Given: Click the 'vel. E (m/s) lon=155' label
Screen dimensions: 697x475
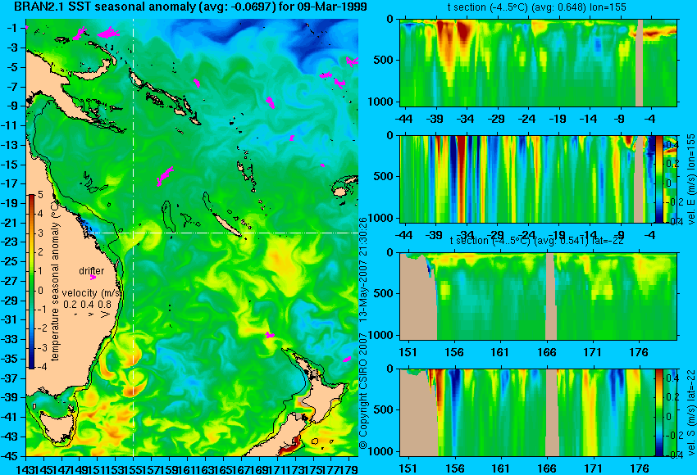Looking at the screenshot, I should 691,178.
